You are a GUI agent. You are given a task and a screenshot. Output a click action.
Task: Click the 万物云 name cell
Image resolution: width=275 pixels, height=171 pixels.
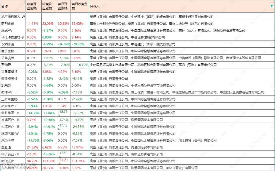[x=13, y=65]
